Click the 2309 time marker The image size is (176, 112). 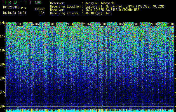coord(154,24)
